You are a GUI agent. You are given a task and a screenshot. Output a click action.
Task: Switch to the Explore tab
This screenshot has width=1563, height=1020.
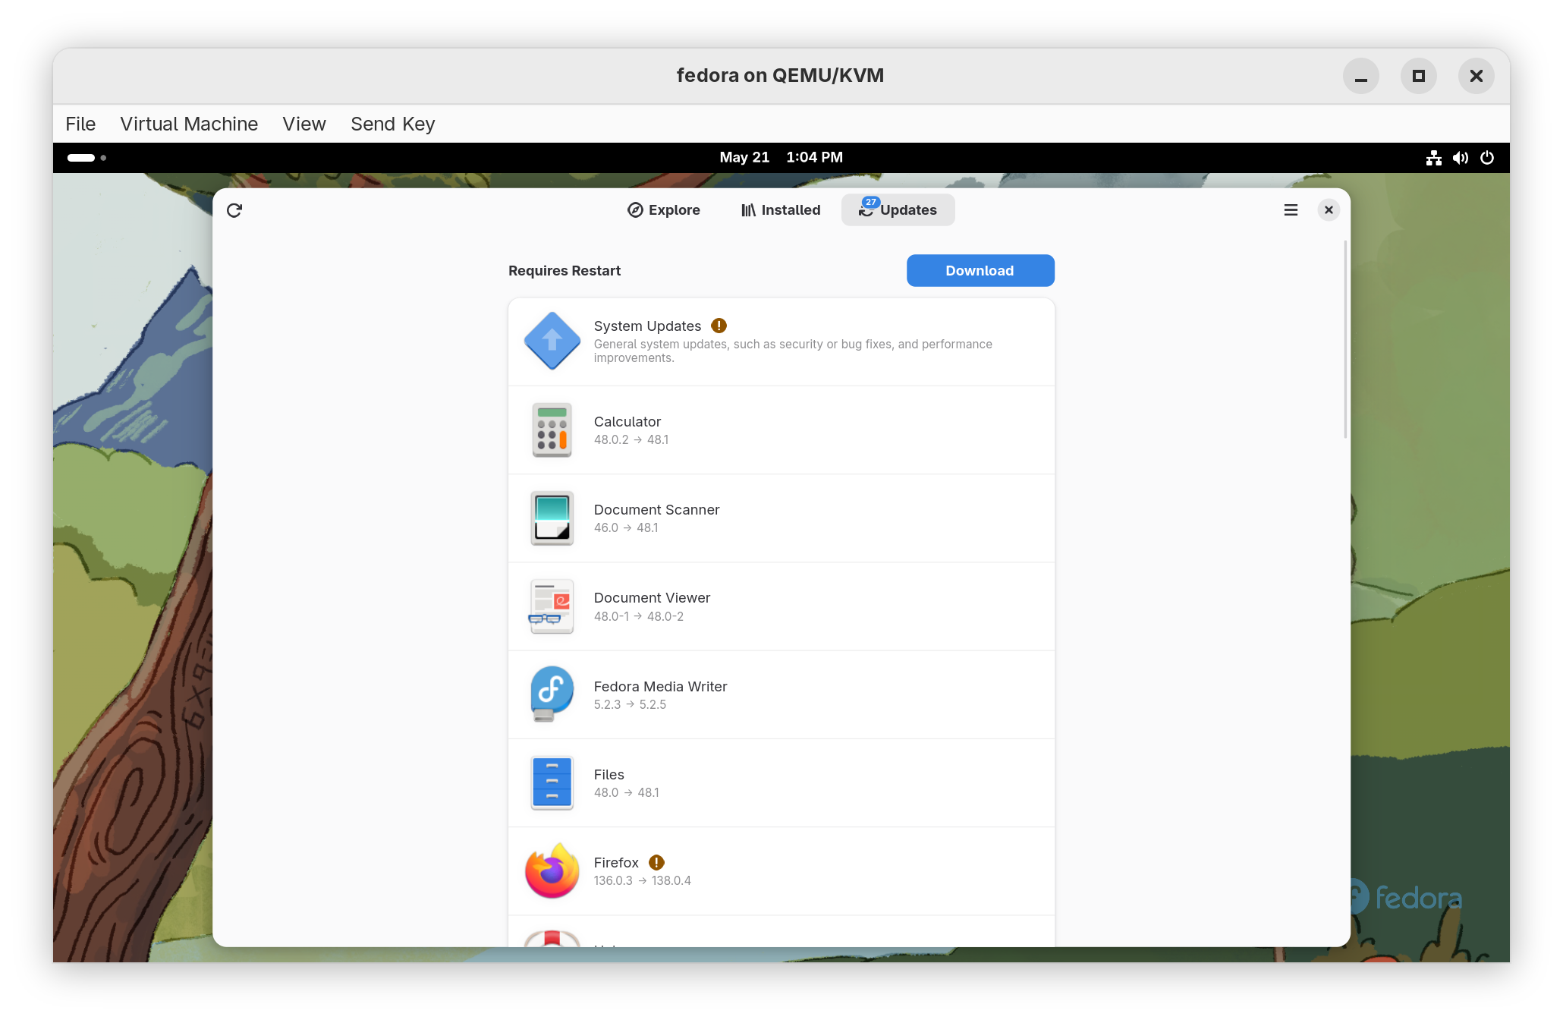tap(664, 210)
